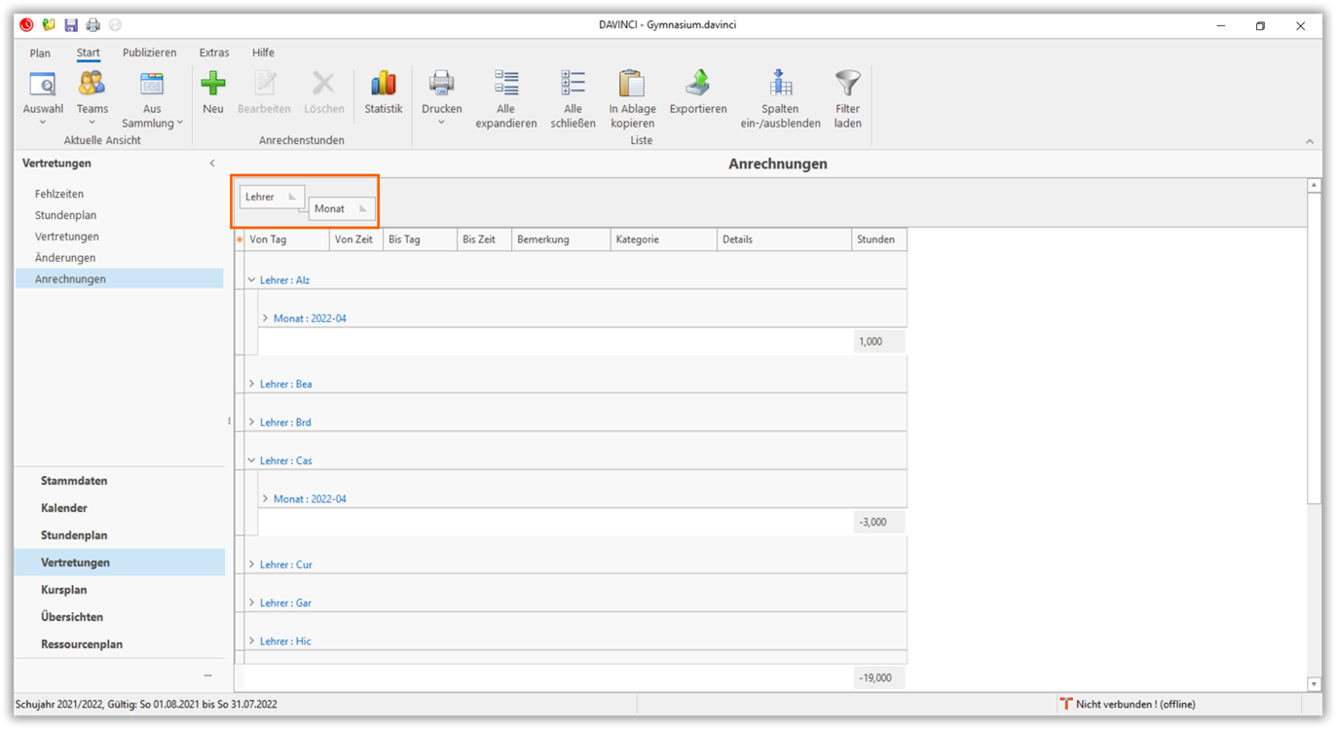Click the save icon in title bar
This screenshot has width=1336, height=729.
click(71, 25)
